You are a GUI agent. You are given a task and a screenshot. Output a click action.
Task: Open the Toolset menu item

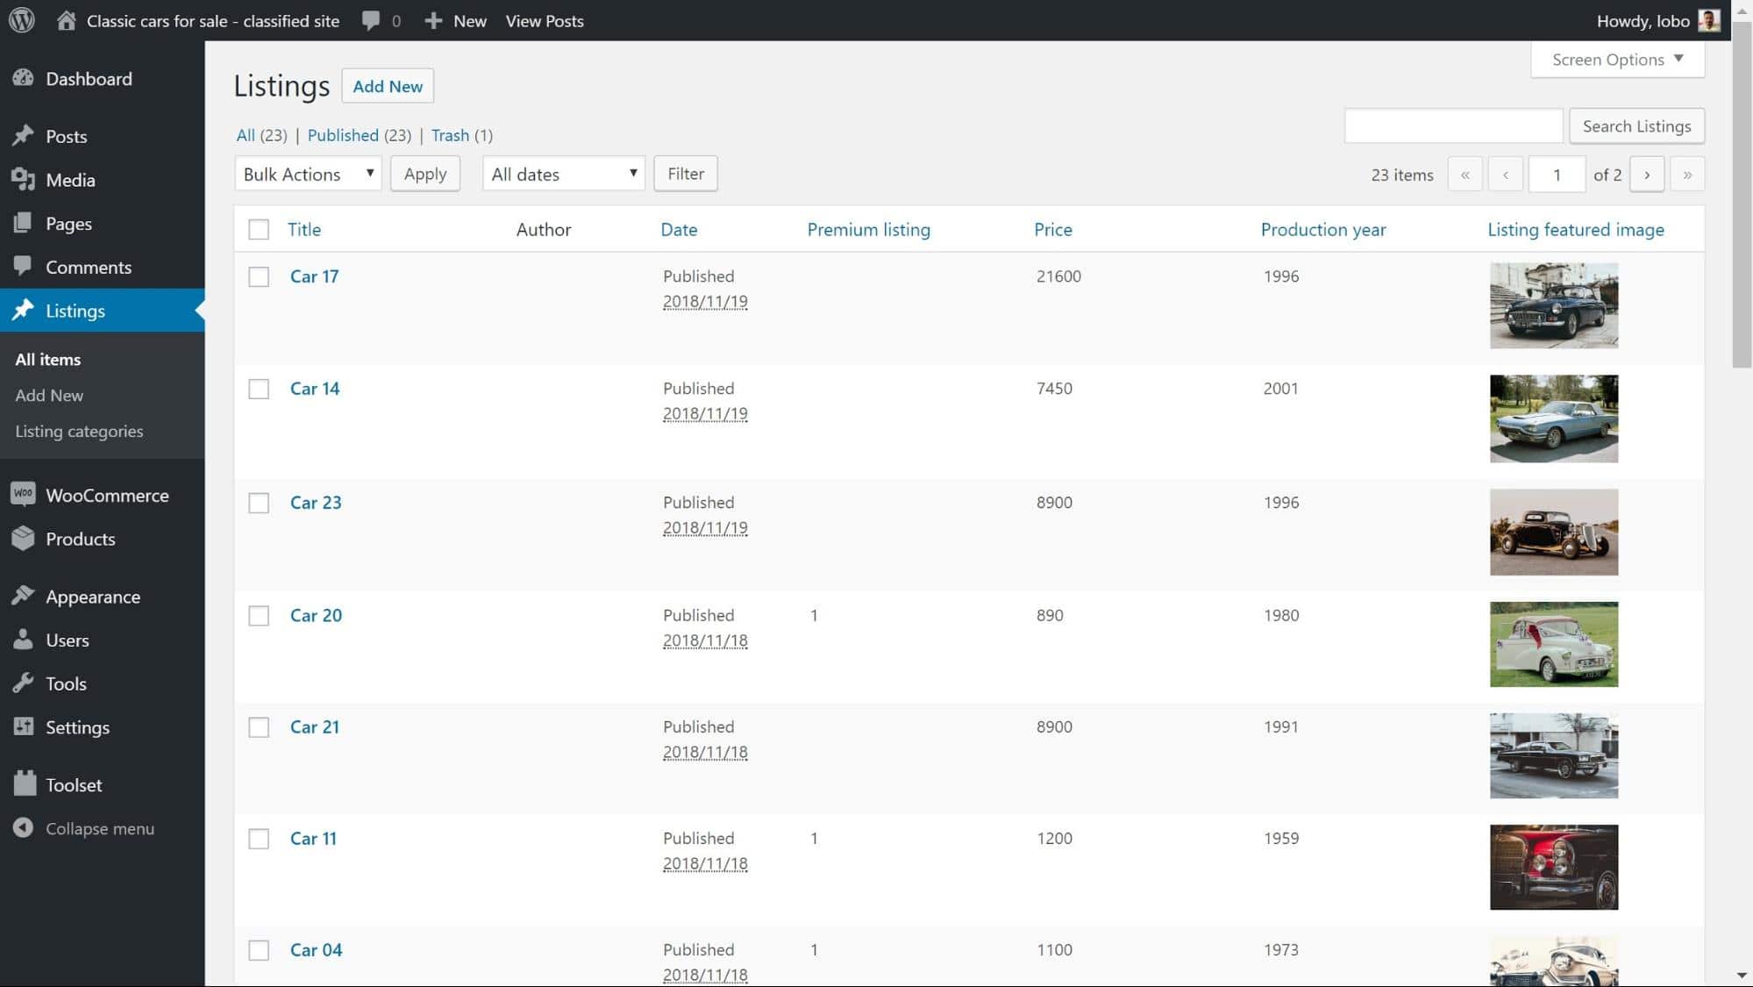click(74, 784)
